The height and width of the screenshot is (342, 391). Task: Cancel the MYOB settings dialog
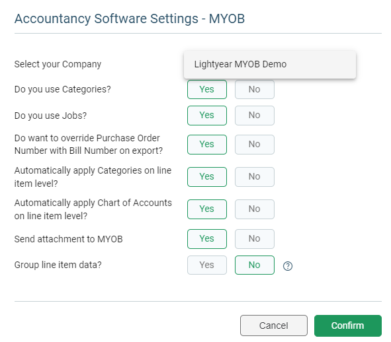(x=273, y=325)
